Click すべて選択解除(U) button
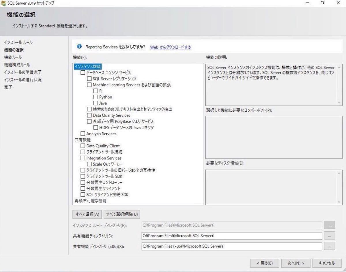The height and width of the screenshot is (272, 346). click(x=122, y=214)
